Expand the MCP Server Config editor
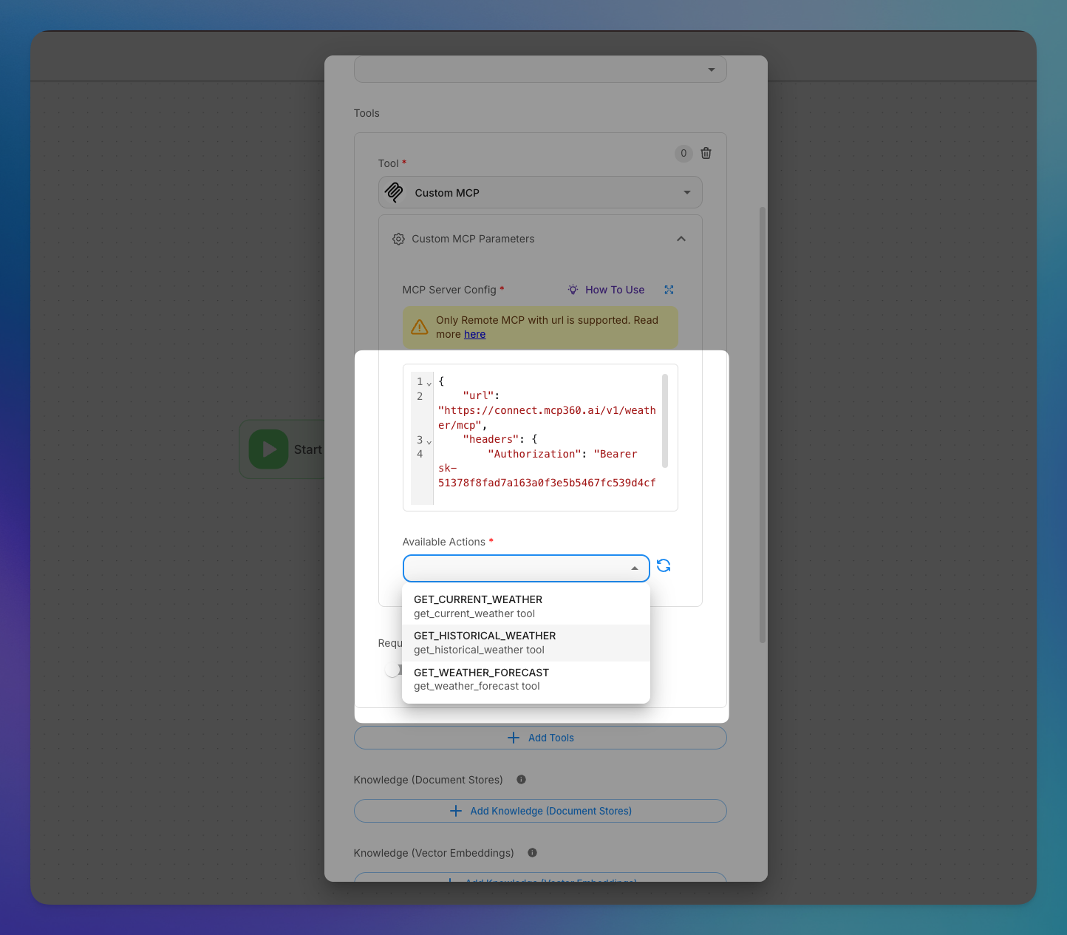The height and width of the screenshot is (935, 1067). tap(669, 290)
